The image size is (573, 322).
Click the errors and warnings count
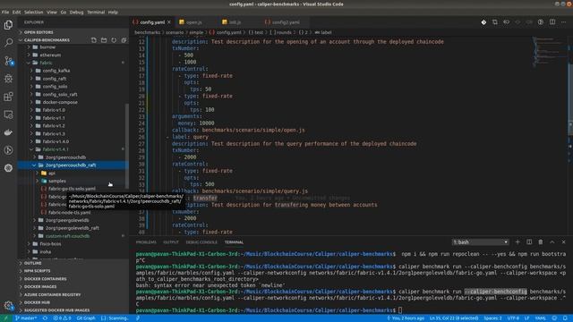click(62, 318)
